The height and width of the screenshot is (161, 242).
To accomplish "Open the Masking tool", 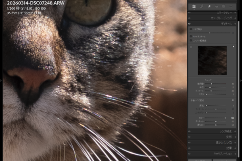I will pos(223,6).
